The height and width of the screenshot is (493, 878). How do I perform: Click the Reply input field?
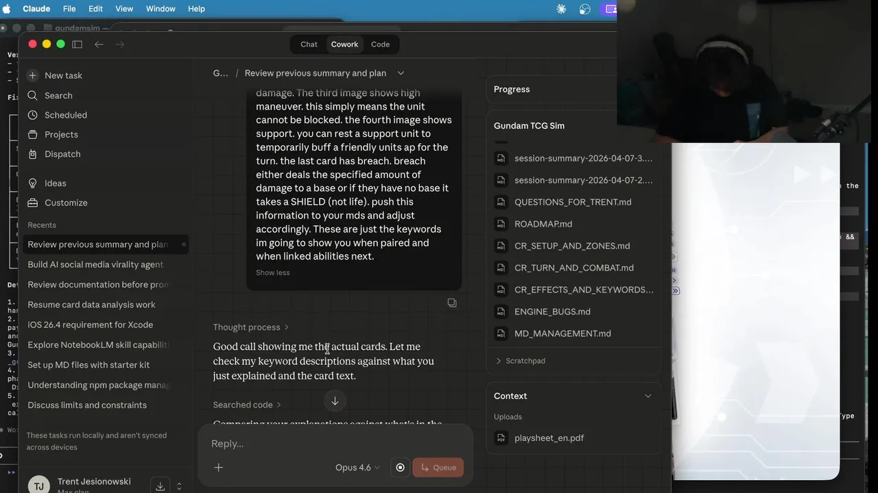click(335, 444)
